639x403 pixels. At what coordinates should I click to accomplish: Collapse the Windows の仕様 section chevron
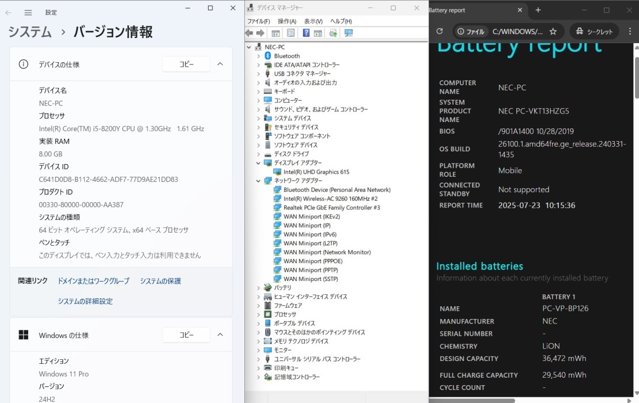click(220, 334)
